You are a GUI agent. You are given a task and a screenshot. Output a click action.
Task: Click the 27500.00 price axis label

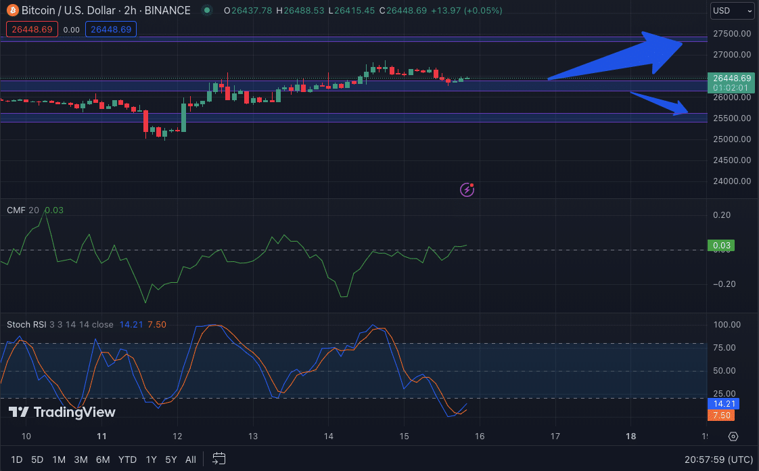[732, 33]
